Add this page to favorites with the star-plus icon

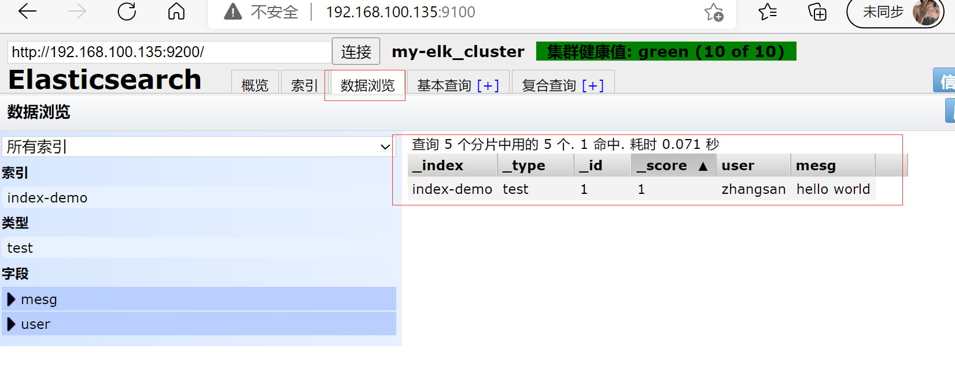click(714, 12)
